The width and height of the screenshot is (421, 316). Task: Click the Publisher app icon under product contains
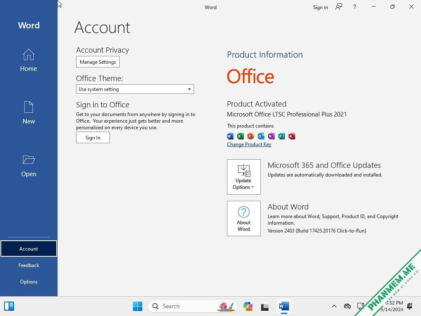tap(281, 136)
